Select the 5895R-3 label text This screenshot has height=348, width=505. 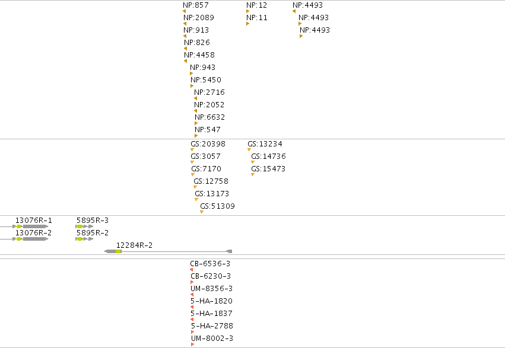(93, 221)
